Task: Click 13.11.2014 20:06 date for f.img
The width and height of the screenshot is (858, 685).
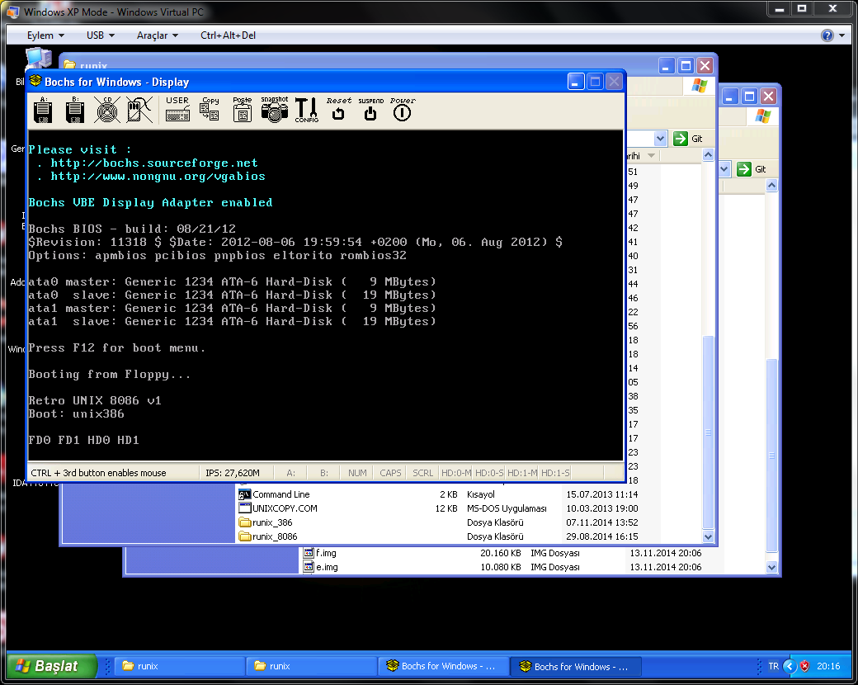Action: (666, 553)
